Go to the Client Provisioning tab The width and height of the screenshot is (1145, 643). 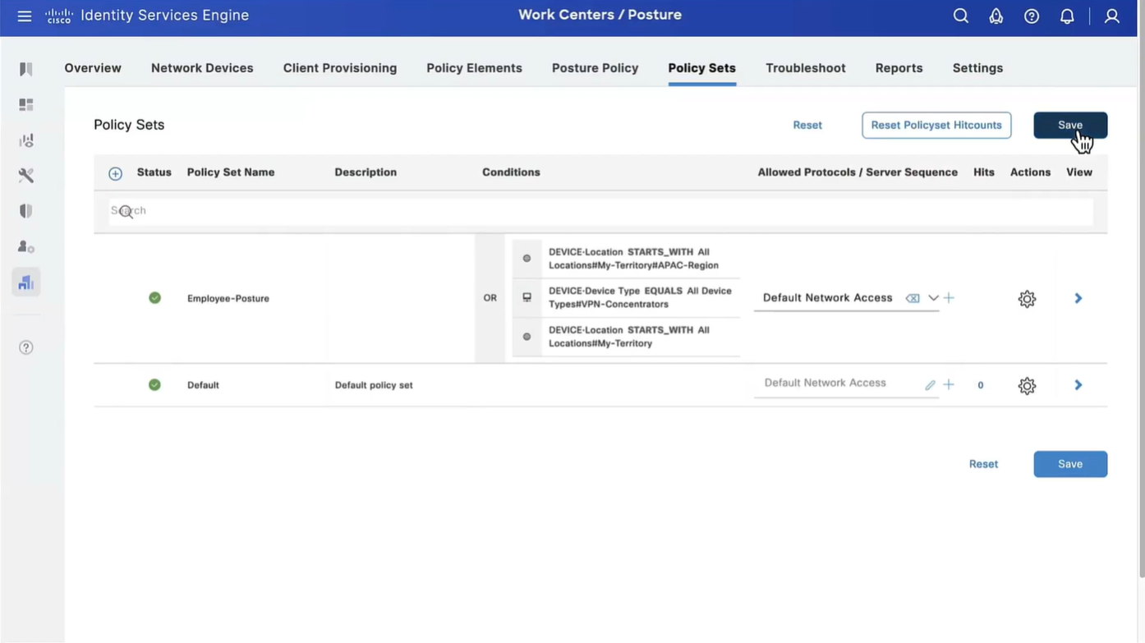[339, 68]
